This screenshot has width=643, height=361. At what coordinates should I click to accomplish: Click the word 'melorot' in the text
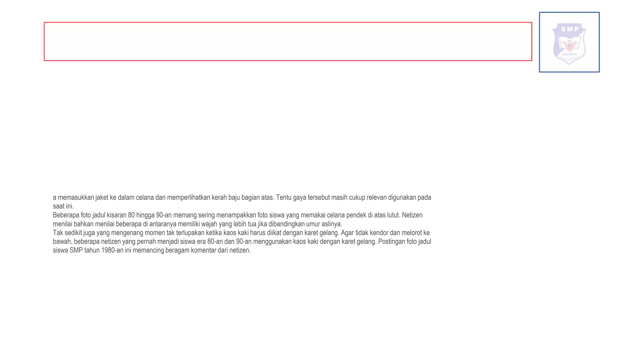(x=411, y=233)
